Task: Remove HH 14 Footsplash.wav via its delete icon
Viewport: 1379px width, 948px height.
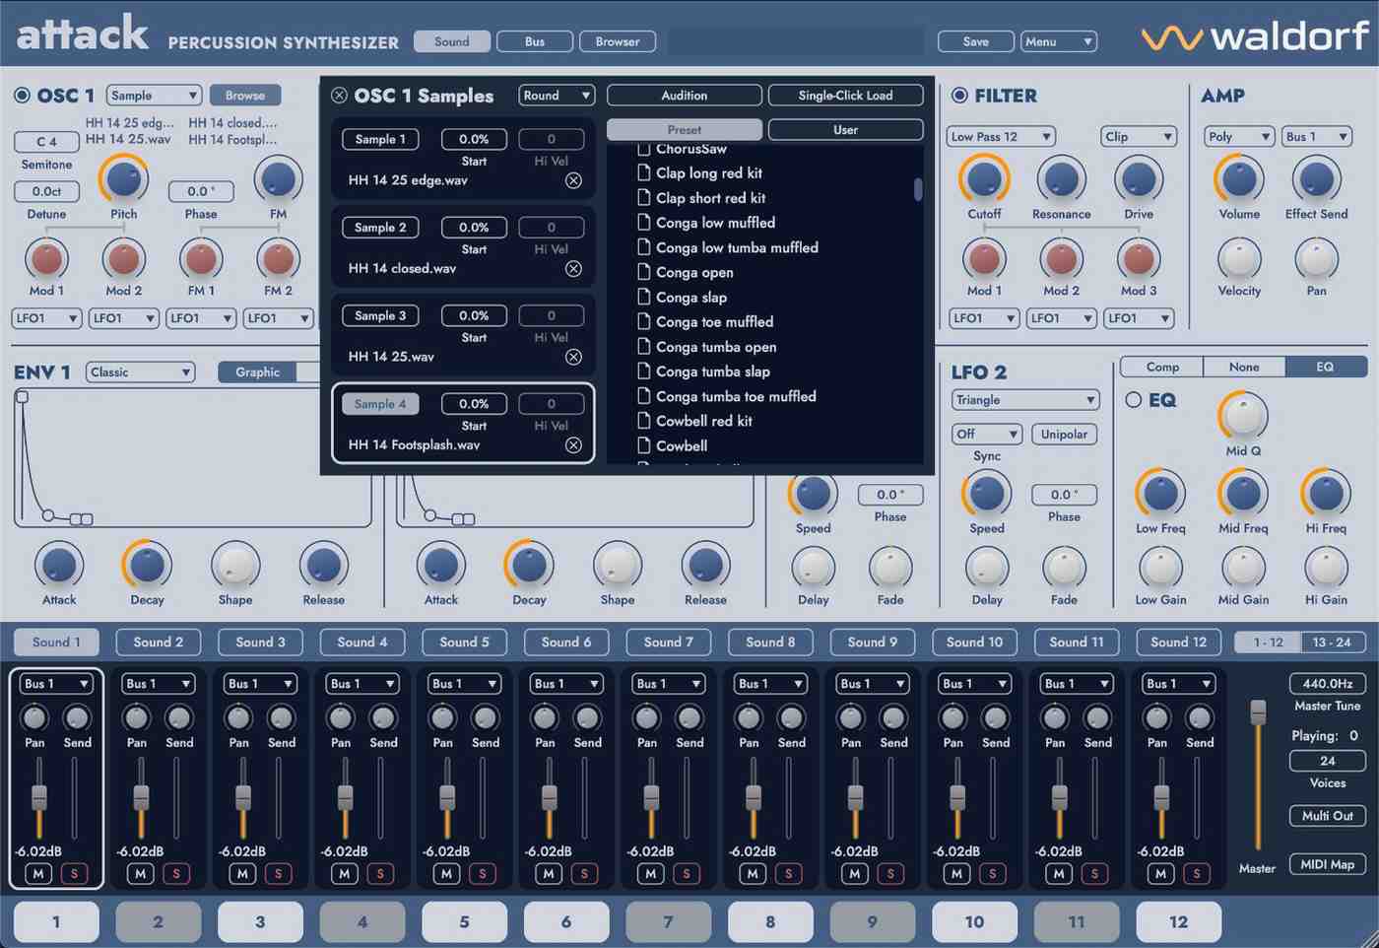Action: (x=574, y=444)
